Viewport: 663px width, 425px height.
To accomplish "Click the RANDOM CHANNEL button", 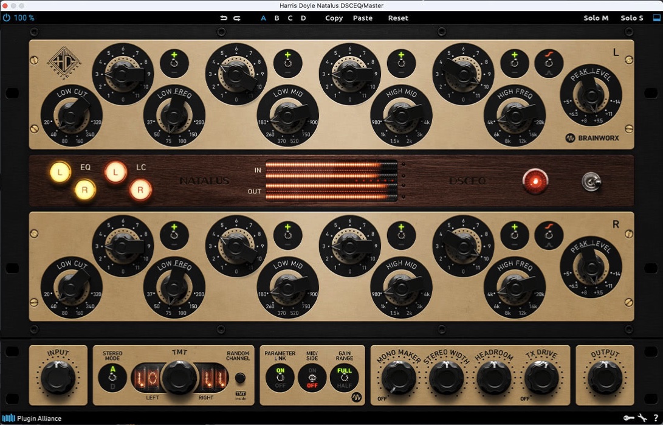I will [x=240, y=378].
